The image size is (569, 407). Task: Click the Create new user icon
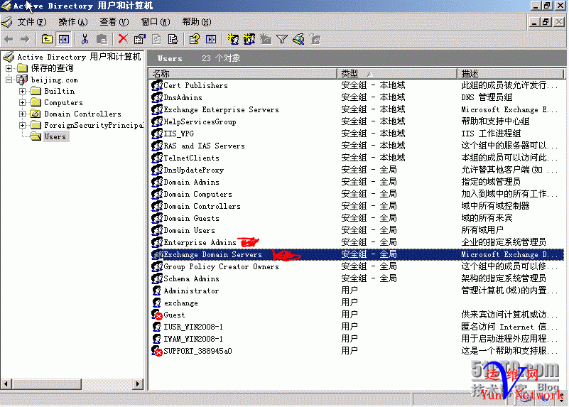click(x=232, y=39)
